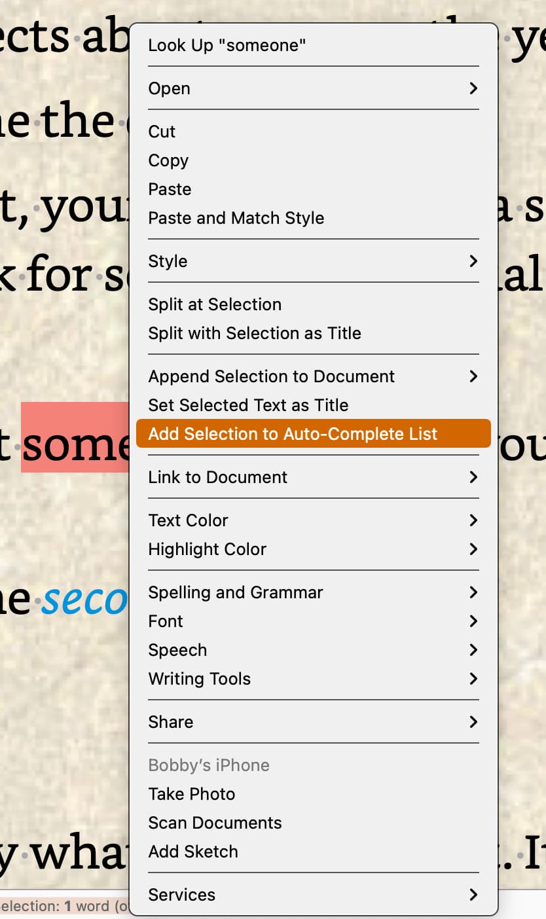Expand Spelling and Grammar submenu
The width and height of the screenshot is (546, 919).
pyautogui.click(x=313, y=592)
